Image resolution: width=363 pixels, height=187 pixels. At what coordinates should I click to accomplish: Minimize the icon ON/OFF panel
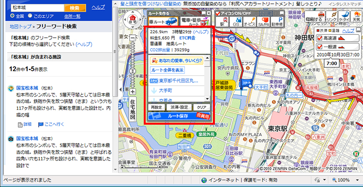point(282,14)
